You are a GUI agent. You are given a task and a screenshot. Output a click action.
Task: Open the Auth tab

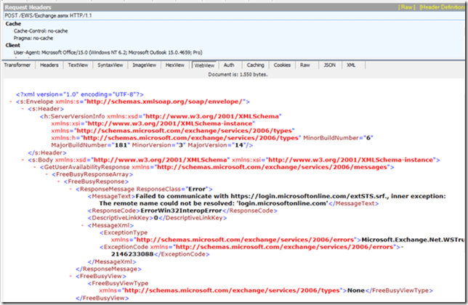coord(229,65)
